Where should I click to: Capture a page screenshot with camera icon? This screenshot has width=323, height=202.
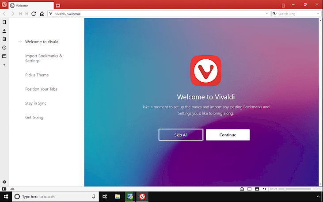pyautogui.click(x=242, y=189)
